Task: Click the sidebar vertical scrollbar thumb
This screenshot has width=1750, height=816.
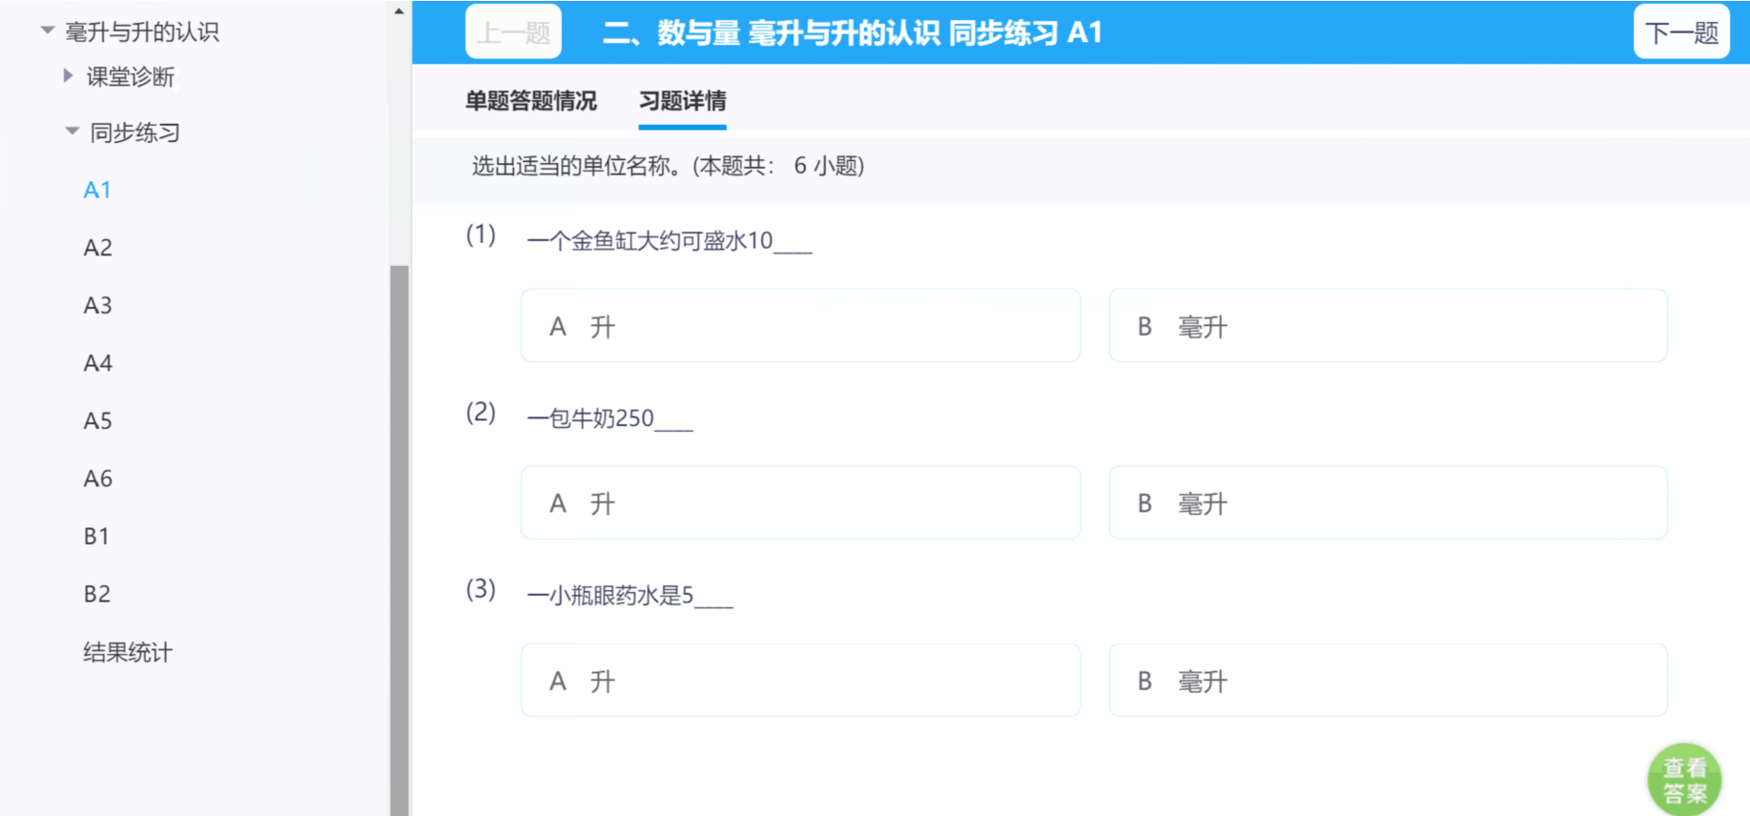Action: click(399, 540)
